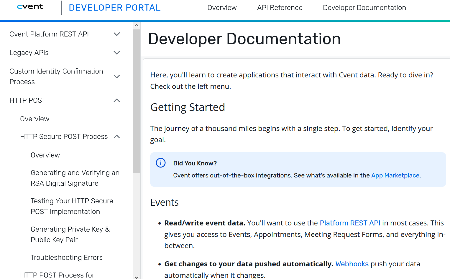450x279 pixels.
Task: Open the DEVELOPER PORTAL home link
Action: 115,8
